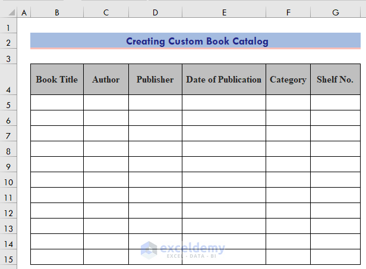
Task: Click cell B6 in Book Title column
Action: pyautogui.click(x=57, y=118)
